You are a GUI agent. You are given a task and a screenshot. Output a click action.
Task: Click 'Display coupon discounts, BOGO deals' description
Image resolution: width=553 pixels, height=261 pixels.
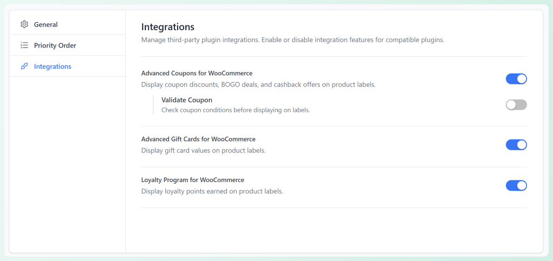[258, 85]
